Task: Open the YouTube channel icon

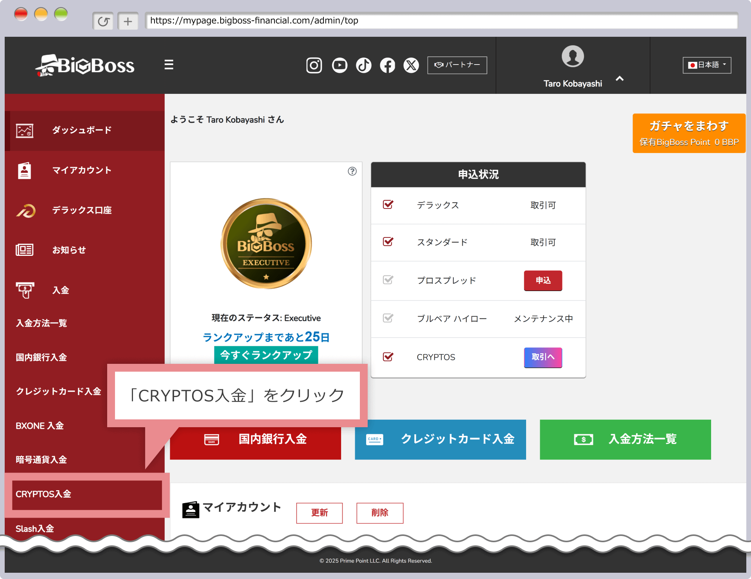Action: tap(340, 65)
